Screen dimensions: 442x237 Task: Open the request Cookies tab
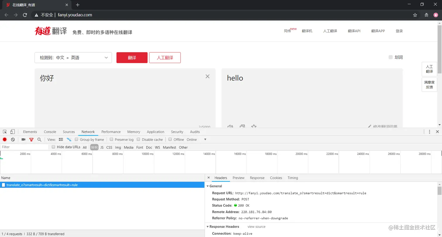[276, 178]
